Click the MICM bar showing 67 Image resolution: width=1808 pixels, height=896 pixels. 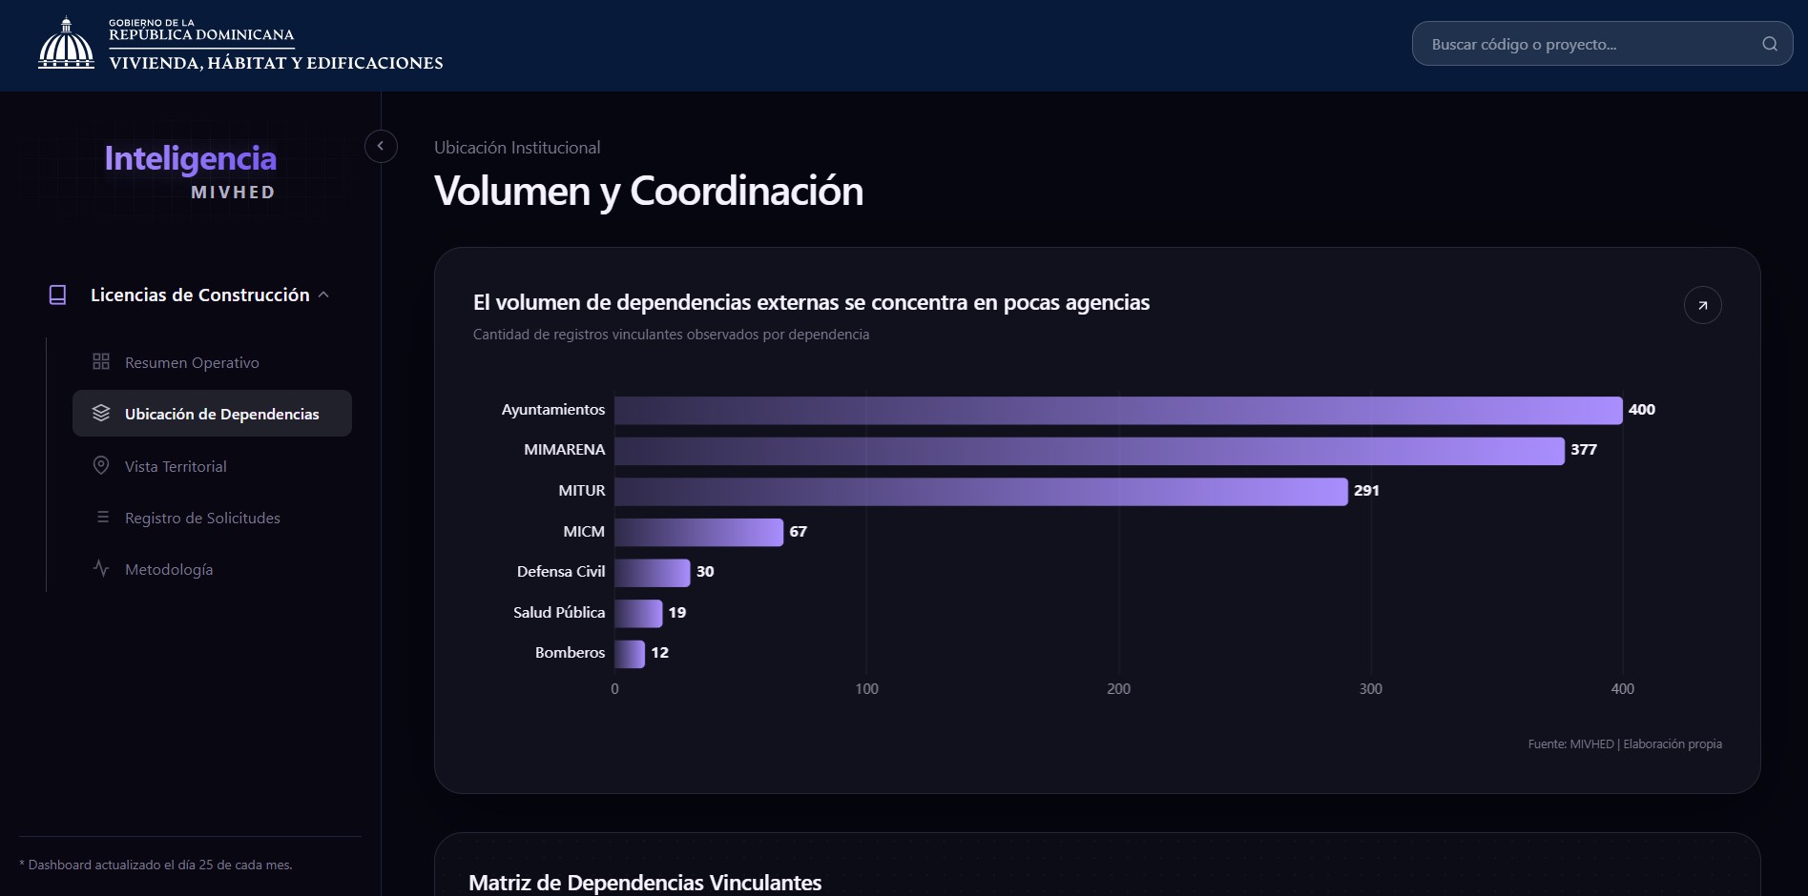click(x=698, y=532)
